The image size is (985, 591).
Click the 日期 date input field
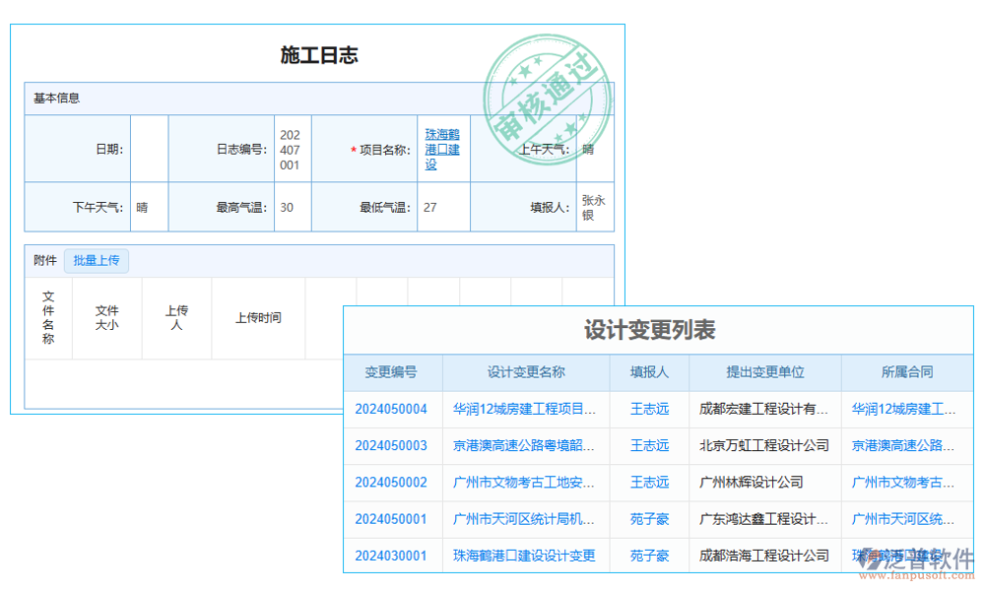tap(148, 149)
